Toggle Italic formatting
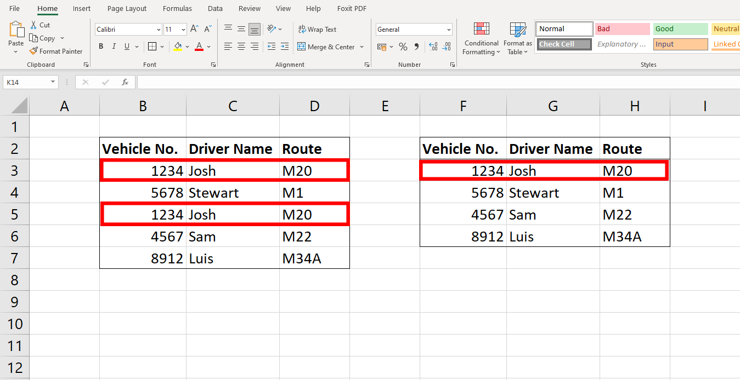Image resolution: width=740 pixels, height=380 pixels. click(114, 47)
